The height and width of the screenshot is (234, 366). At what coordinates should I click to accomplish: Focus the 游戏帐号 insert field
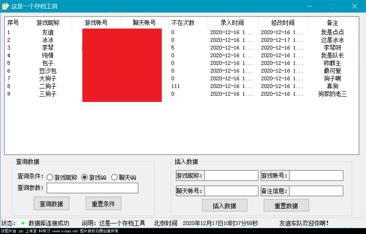tap(316, 175)
